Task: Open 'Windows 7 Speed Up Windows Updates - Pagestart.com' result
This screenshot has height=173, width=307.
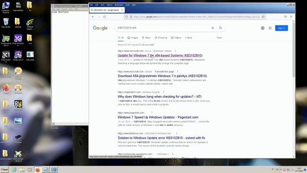Action: point(158,117)
